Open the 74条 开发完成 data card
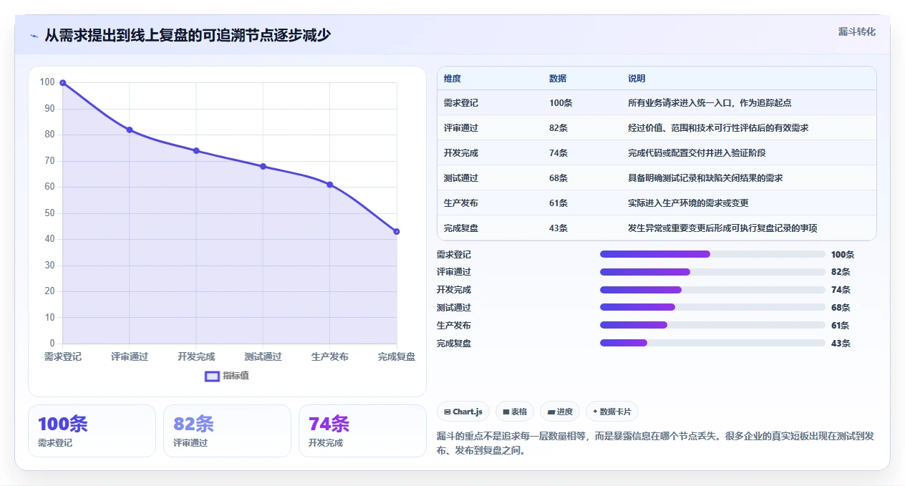Screen dimensions: 905x486 362,431
